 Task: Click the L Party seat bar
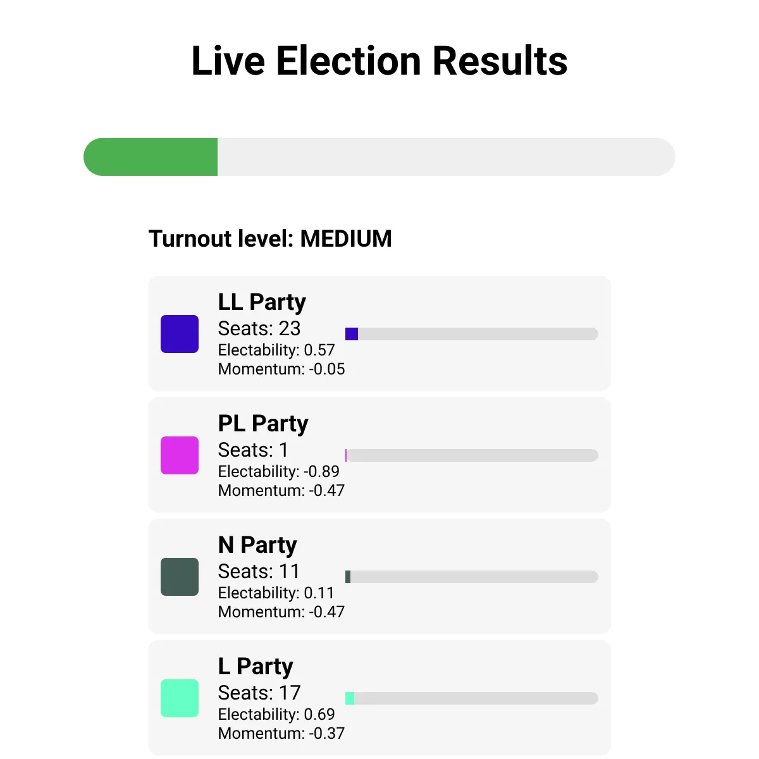click(472, 698)
